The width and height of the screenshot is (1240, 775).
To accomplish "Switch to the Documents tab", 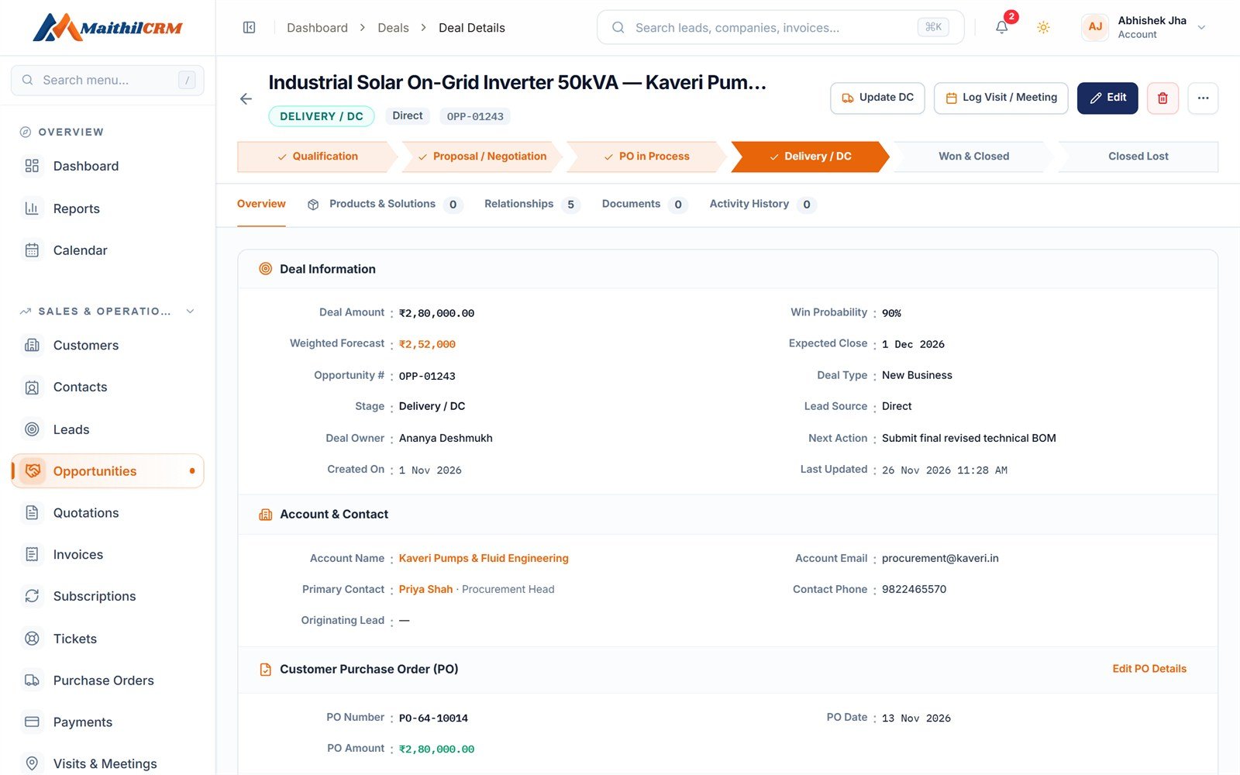I will point(645,205).
